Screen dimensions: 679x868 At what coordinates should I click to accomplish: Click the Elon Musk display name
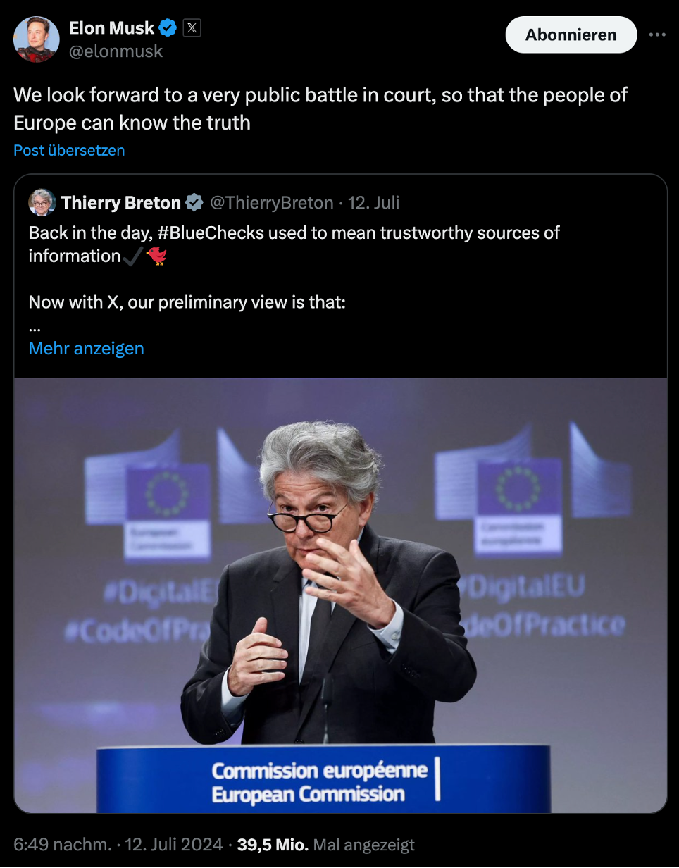tap(111, 28)
